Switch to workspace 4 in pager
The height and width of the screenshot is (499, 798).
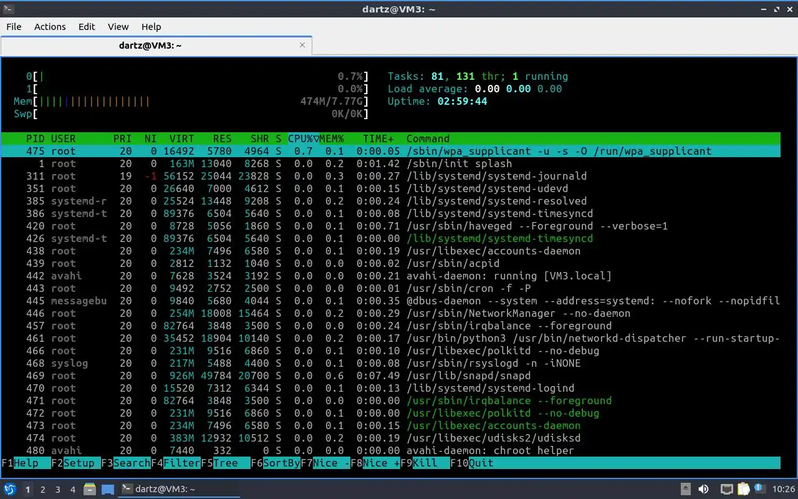[72, 489]
